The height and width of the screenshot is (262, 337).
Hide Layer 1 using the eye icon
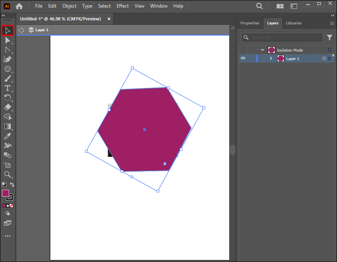point(243,58)
